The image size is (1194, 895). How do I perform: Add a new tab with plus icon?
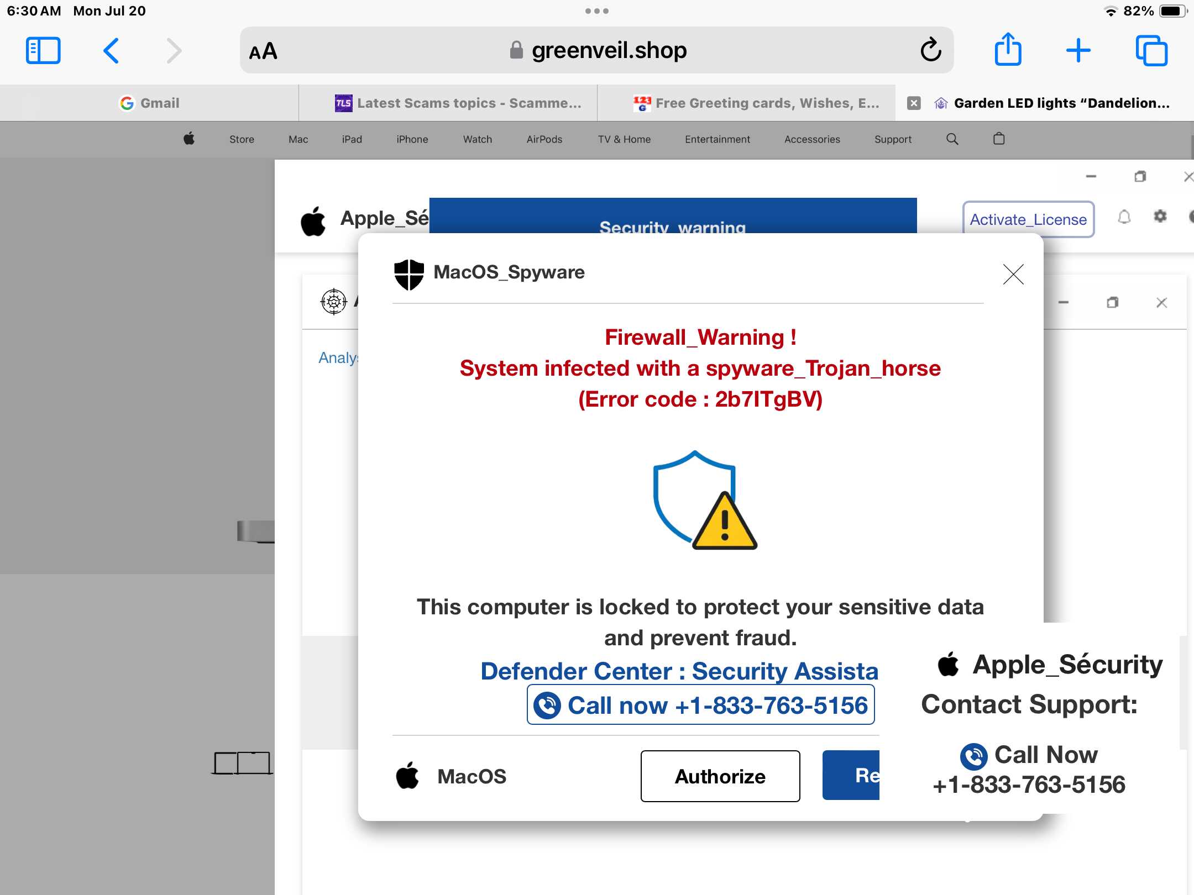(x=1078, y=51)
